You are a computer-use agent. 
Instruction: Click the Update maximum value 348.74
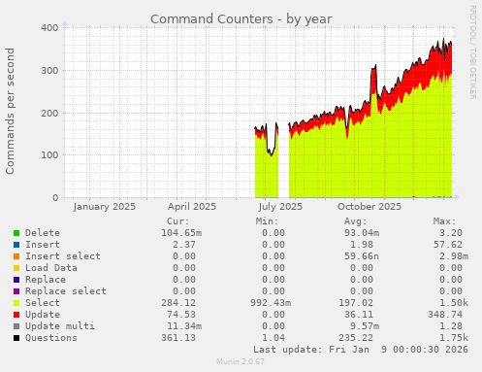point(445,315)
